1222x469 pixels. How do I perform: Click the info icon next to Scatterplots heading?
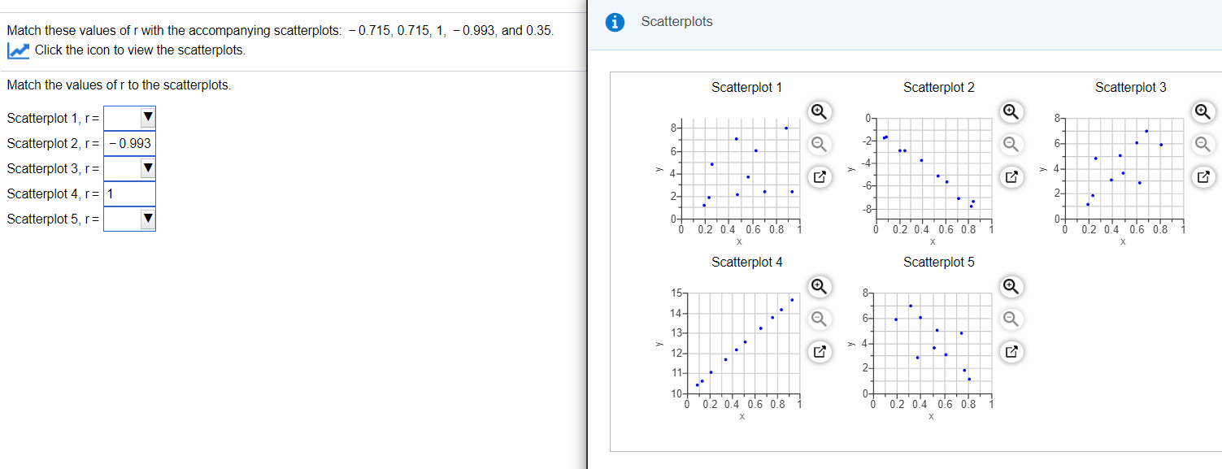[x=615, y=23]
